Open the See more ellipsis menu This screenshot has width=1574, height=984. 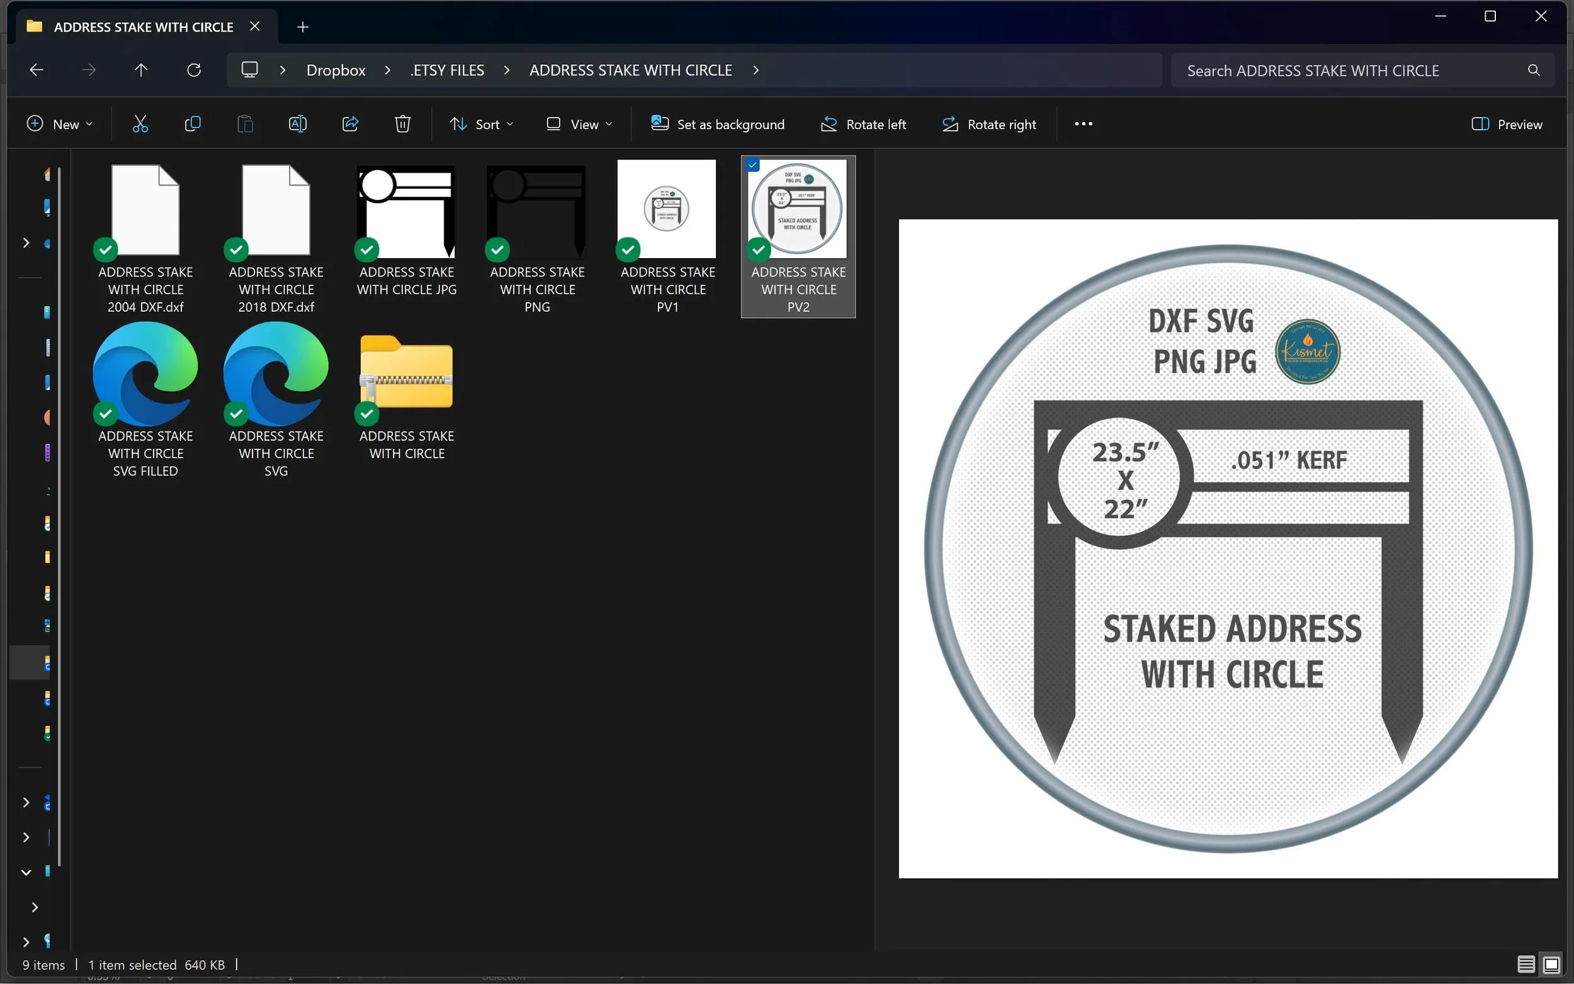click(x=1084, y=123)
